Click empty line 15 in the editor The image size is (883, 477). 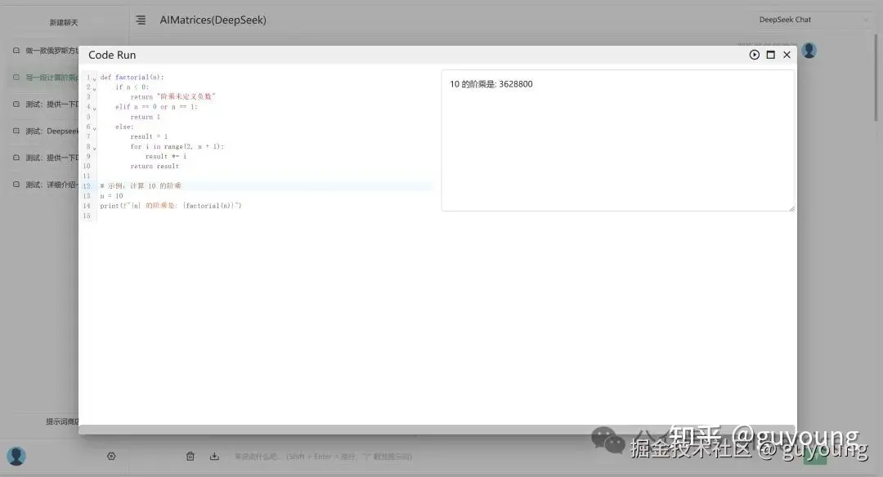[x=265, y=216]
